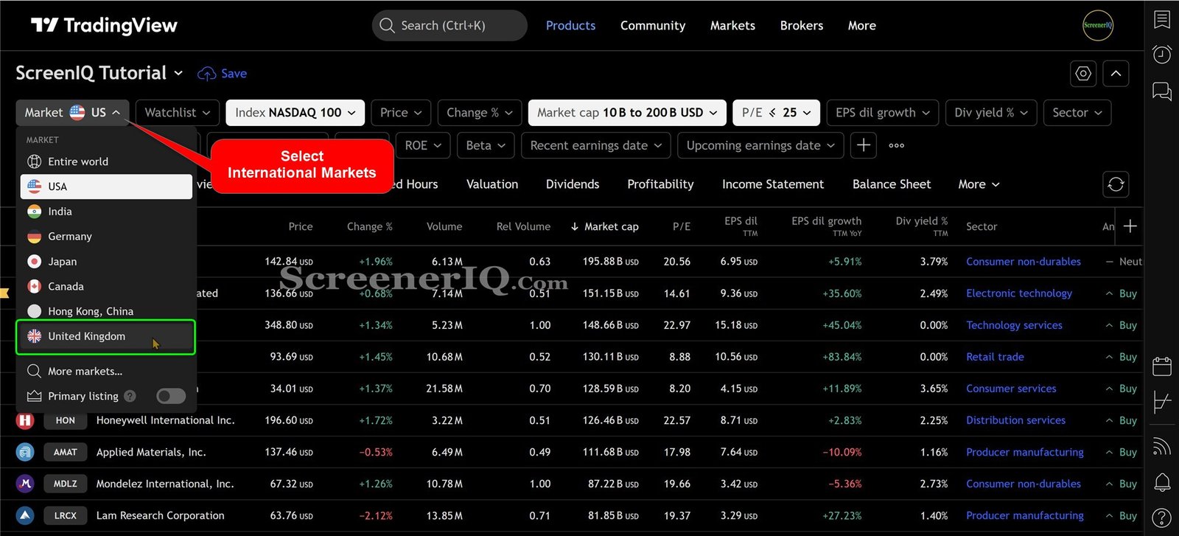Expand the More tabs dropdown
The width and height of the screenshot is (1179, 536).
[979, 184]
